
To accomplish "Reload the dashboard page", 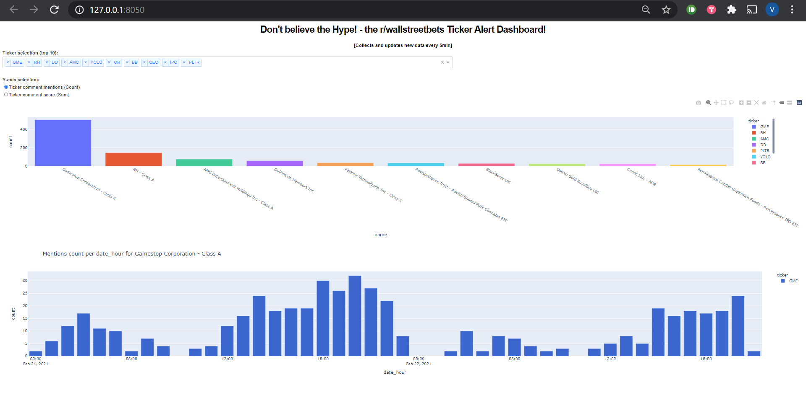I will 54,10.
